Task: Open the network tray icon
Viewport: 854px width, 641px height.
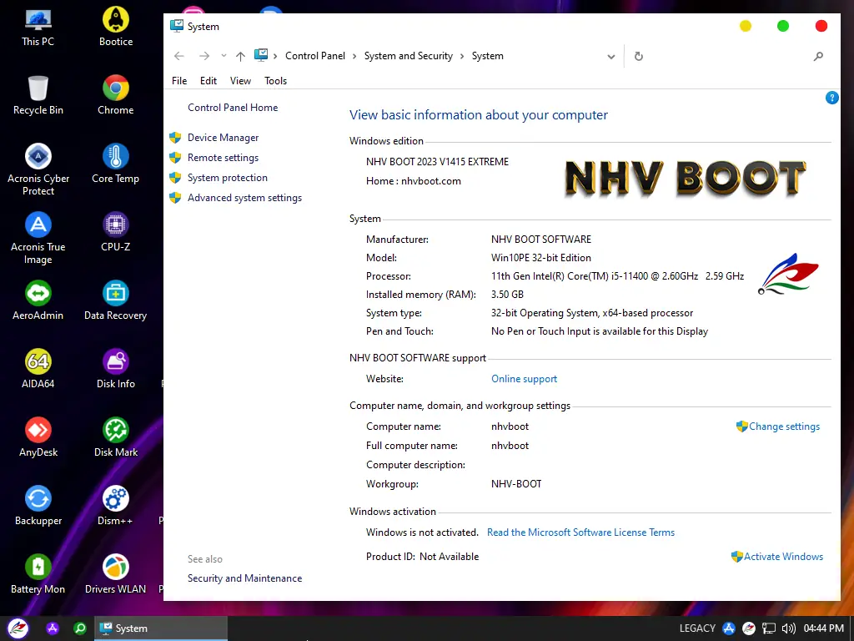Action: click(768, 628)
